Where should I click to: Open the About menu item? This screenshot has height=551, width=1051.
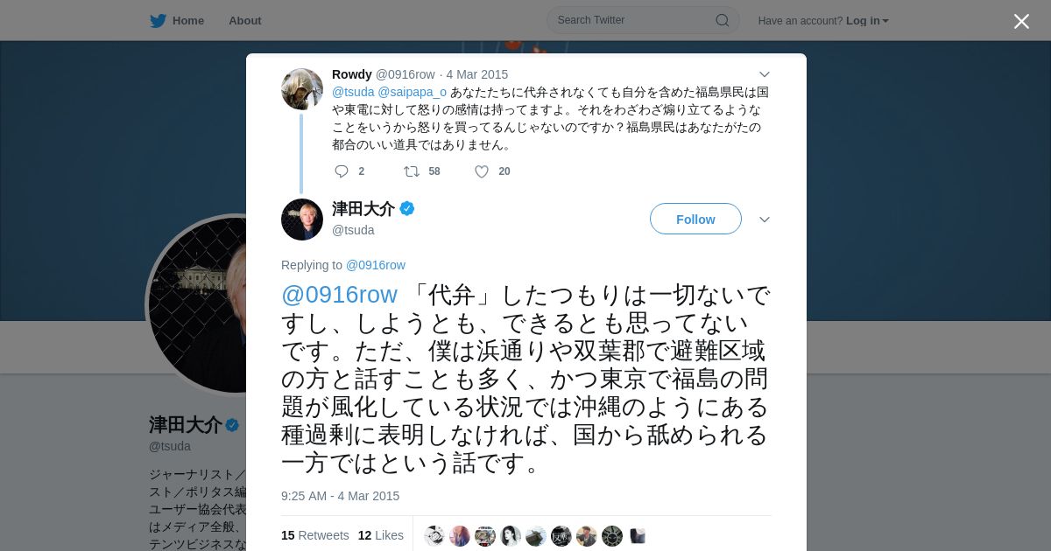[x=245, y=20]
